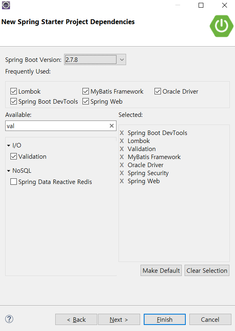Remove Spring Security via its X icon
Screen dimensions: 235x331
tap(122, 173)
